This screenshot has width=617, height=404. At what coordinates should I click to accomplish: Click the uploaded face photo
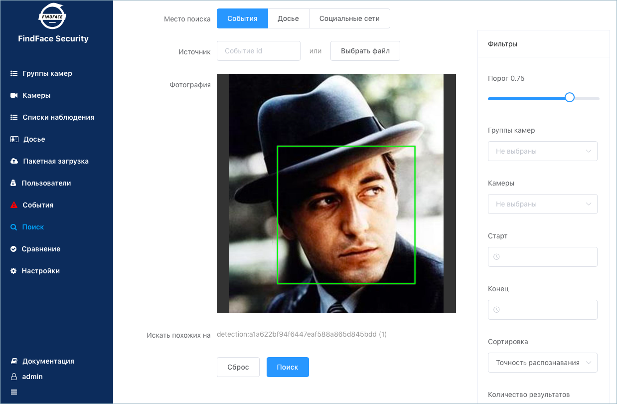point(336,194)
